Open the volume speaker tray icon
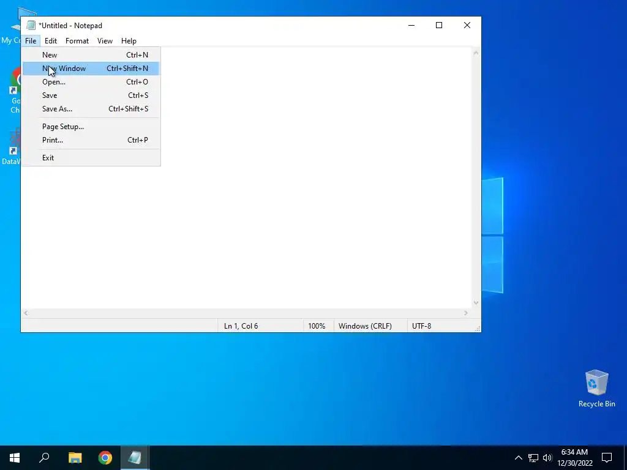 (547, 458)
